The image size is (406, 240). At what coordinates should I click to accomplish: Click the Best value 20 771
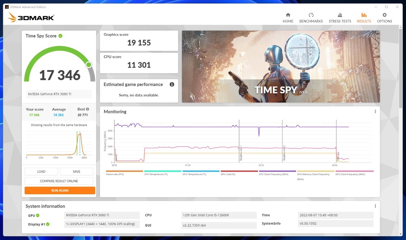(83, 115)
